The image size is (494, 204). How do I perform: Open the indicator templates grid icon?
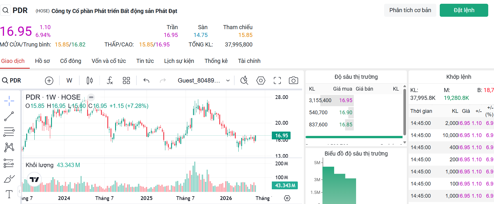(x=126, y=81)
